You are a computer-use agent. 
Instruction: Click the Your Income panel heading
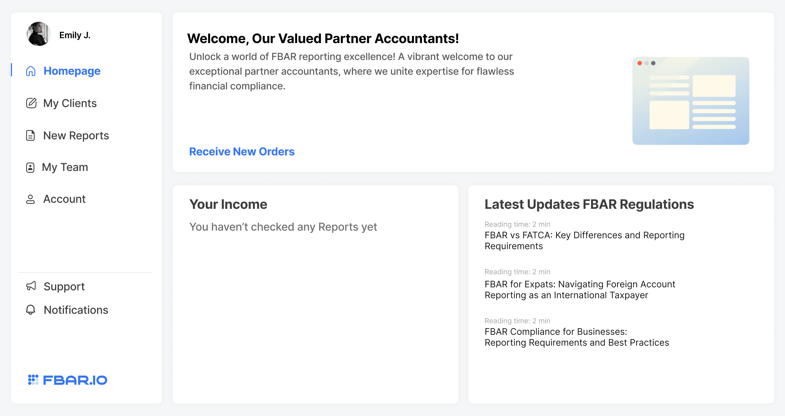(x=228, y=204)
